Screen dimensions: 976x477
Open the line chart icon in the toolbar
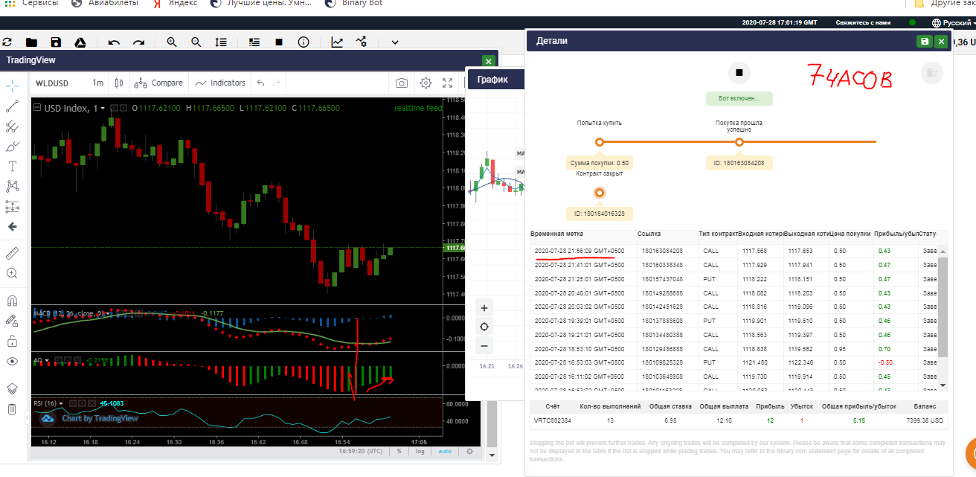tap(337, 42)
